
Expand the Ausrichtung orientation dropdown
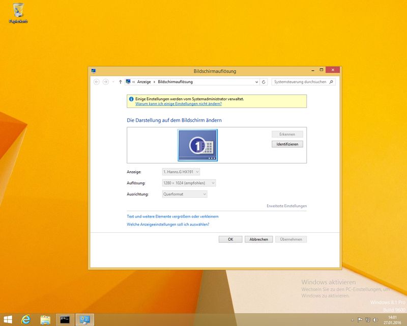(x=185, y=194)
